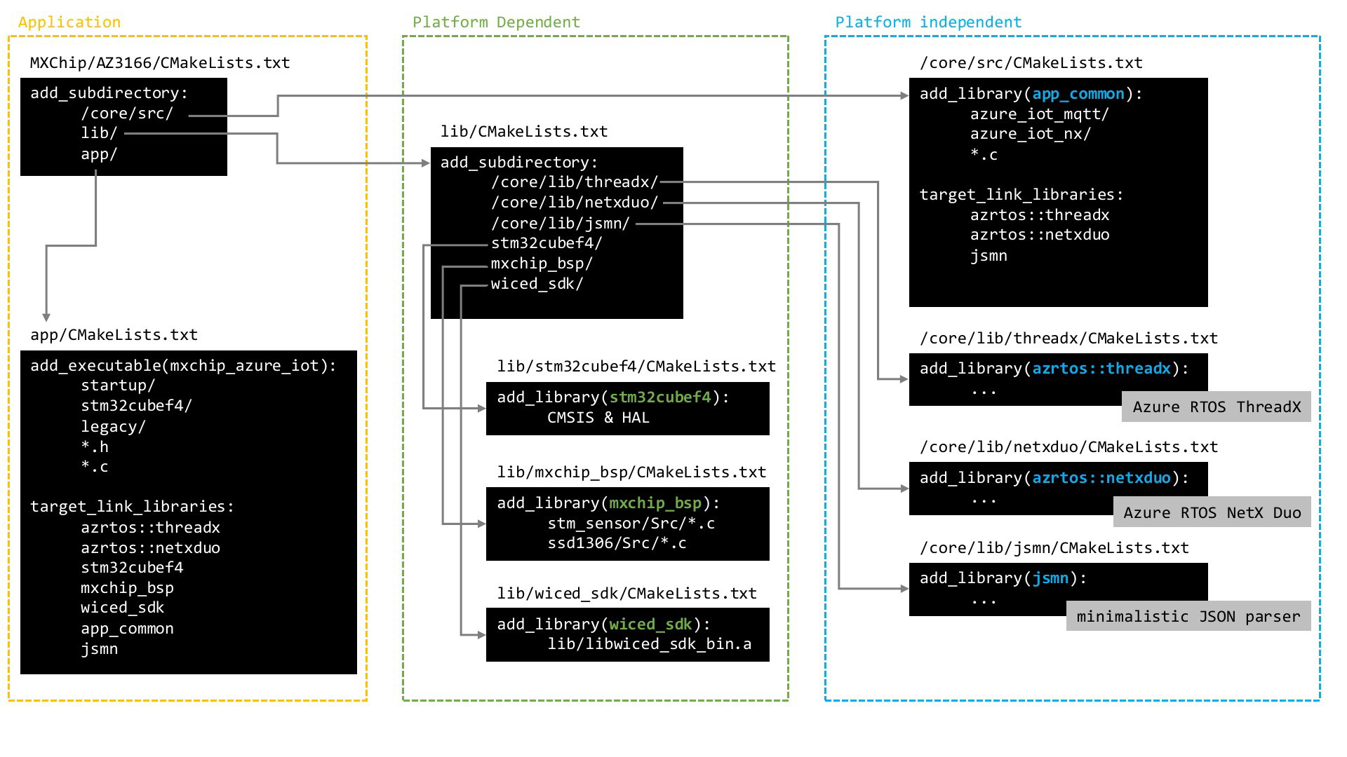The image size is (1347, 757).
Task: Select the "/core/src/CMakeLists.txt" heading
Action: [x=1031, y=63]
